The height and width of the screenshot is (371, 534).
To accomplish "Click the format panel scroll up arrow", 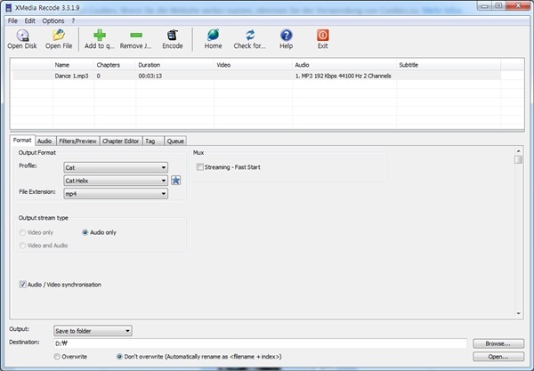I will (518, 150).
